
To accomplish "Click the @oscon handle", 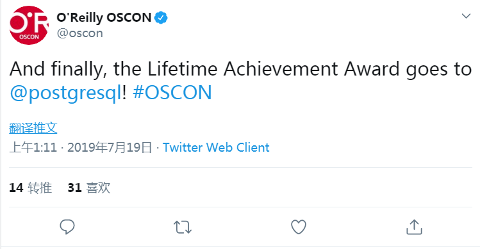I will (79, 33).
